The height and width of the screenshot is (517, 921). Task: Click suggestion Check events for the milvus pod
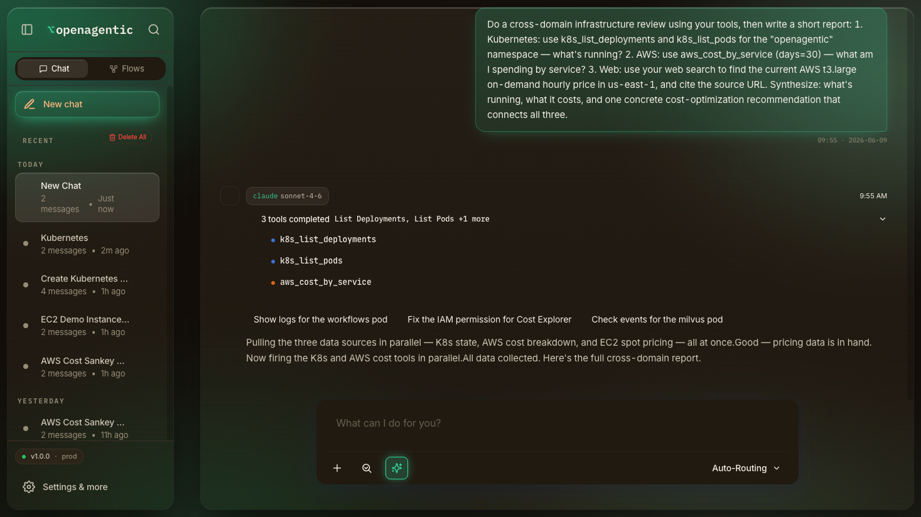[x=657, y=319]
